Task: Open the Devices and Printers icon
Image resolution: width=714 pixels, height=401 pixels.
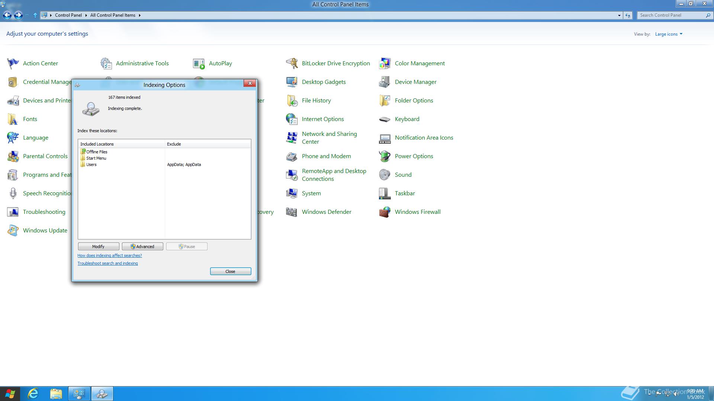Action: (13, 101)
